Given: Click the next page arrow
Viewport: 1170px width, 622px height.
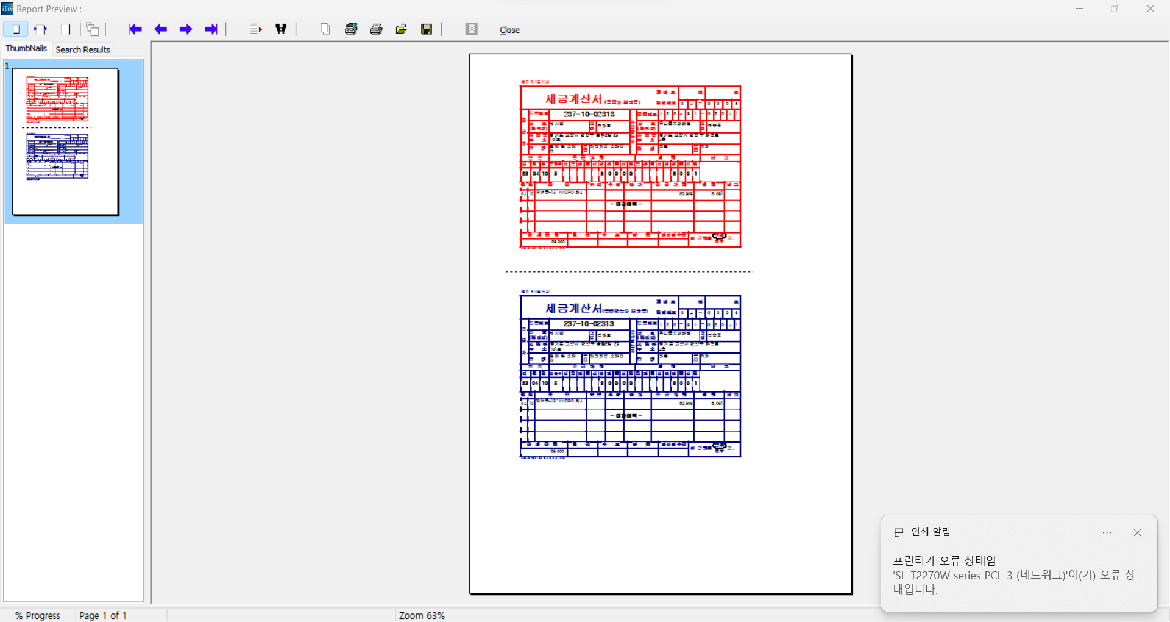Looking at the screenshot, I should click(x=186, y=29).
